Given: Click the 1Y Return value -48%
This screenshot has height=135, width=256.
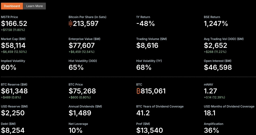Looking at the screenshot, I should click(x=145, y=24).
